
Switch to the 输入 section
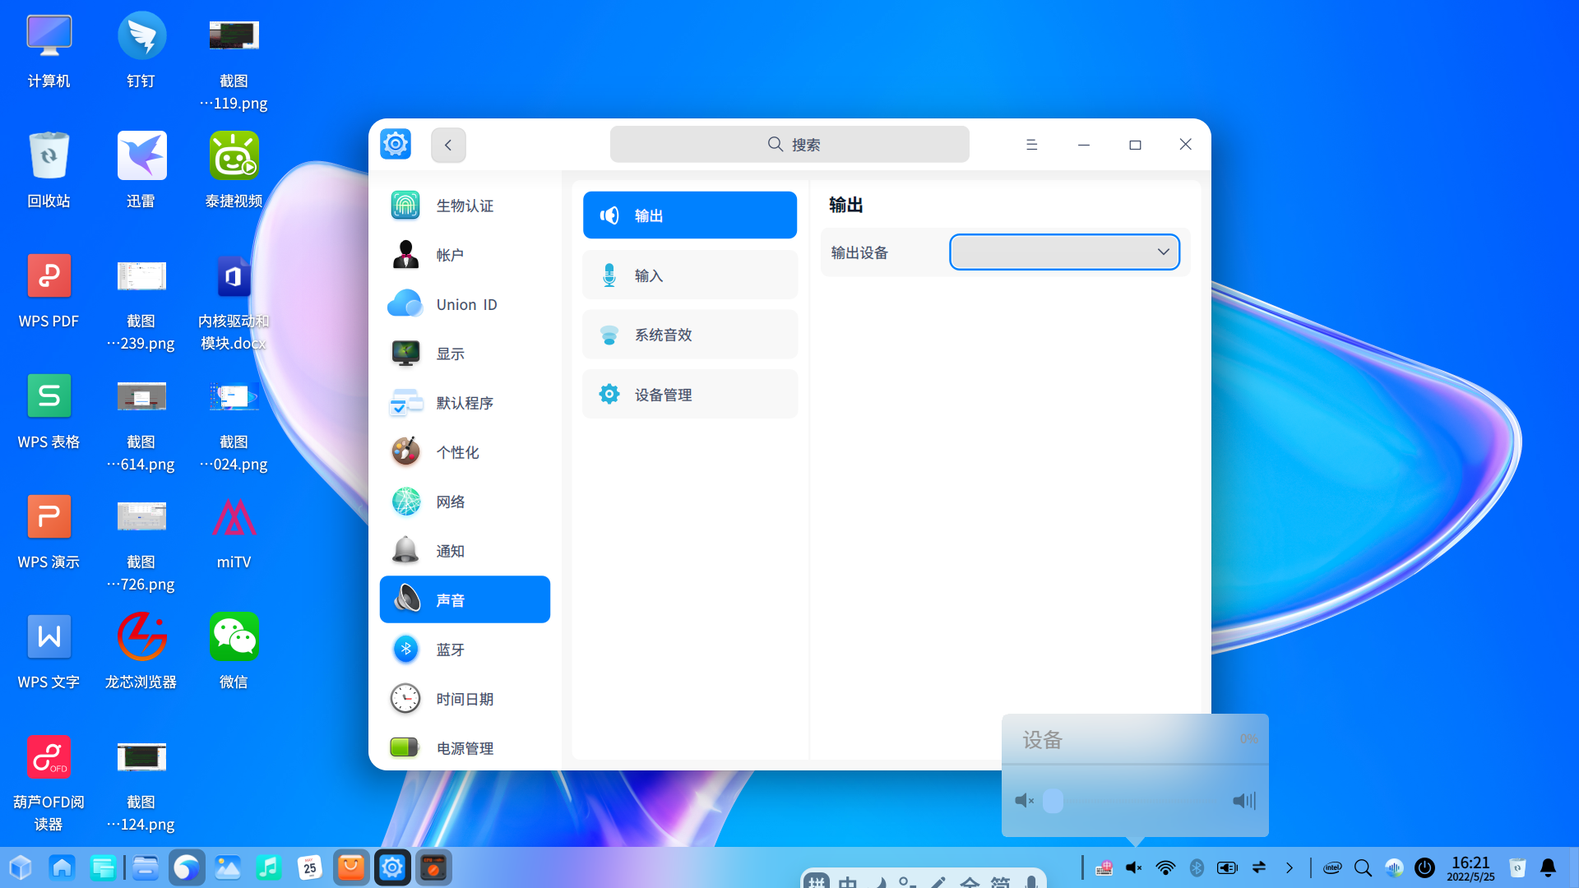click(690, 275)
